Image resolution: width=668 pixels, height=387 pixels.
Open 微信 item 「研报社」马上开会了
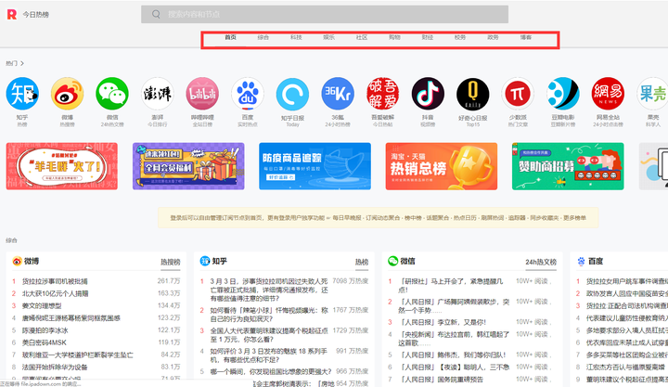pos(451,286)
